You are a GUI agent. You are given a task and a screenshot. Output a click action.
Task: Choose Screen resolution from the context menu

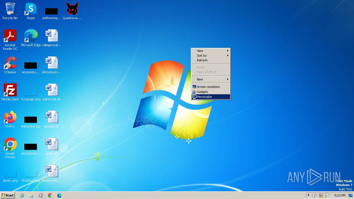[211, 87]
